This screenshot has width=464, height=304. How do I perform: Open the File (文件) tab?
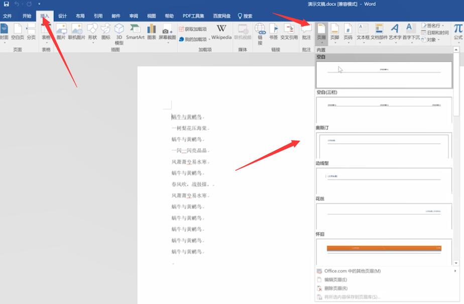click(8, 16)
